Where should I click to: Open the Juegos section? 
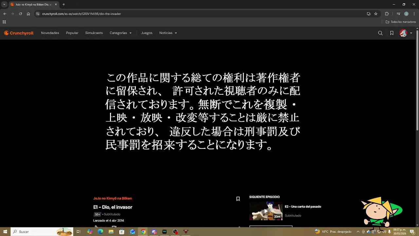click(147, 33)
